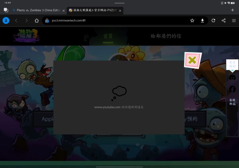
Task: Click the Apple pre-order button
Action: 44,119
